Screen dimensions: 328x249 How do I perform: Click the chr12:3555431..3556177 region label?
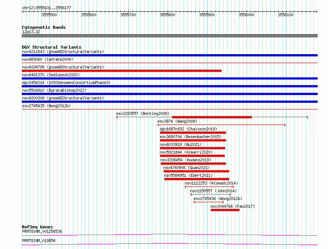pyautogui.click(x=46, y=8)
